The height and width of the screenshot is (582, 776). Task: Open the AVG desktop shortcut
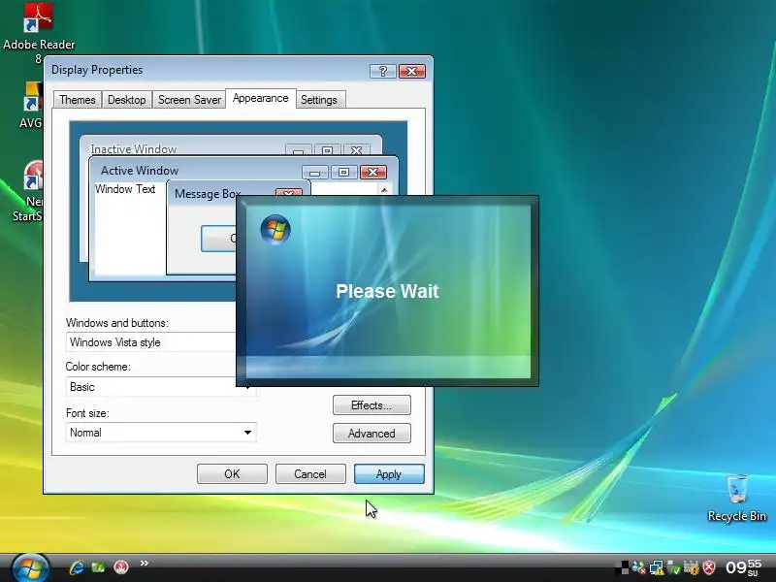(x=32, y=105)
